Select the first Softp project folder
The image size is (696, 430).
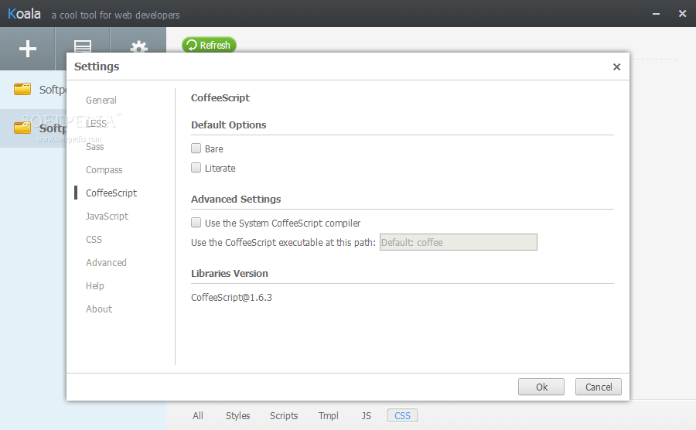pyautogui.click(x=33, y=89)
